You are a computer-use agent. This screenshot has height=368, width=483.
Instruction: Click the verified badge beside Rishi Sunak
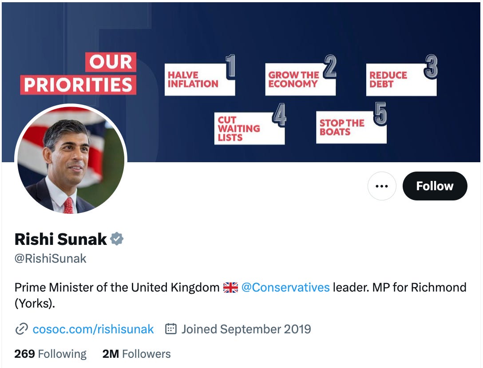point(117,238)
